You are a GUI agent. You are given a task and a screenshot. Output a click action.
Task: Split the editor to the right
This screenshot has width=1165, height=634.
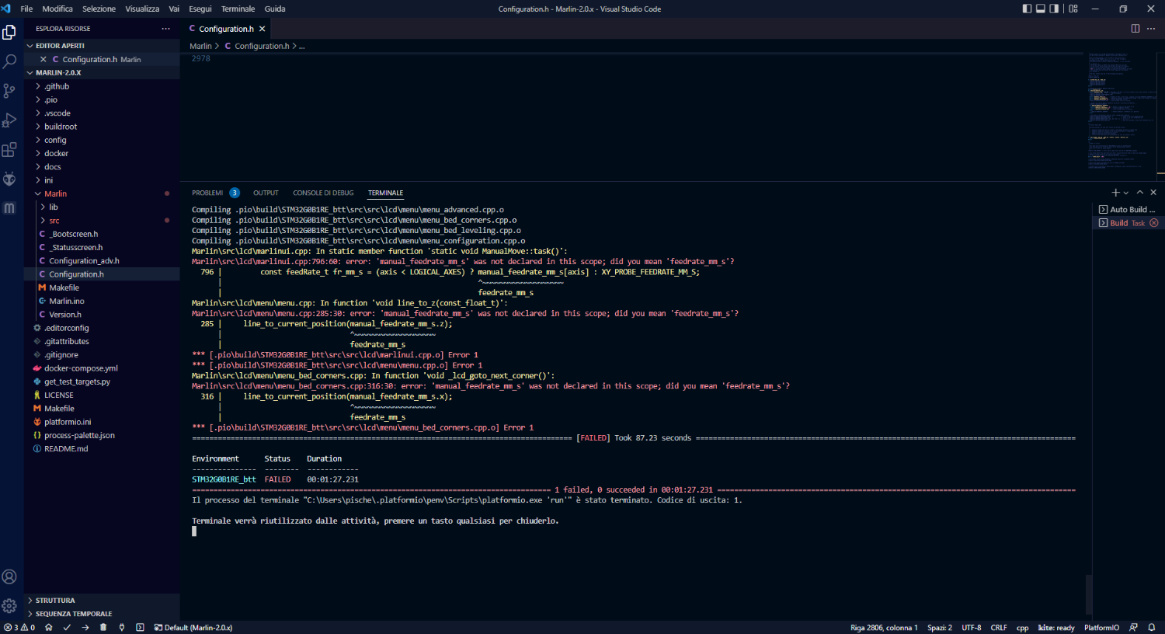point(1135,29)
